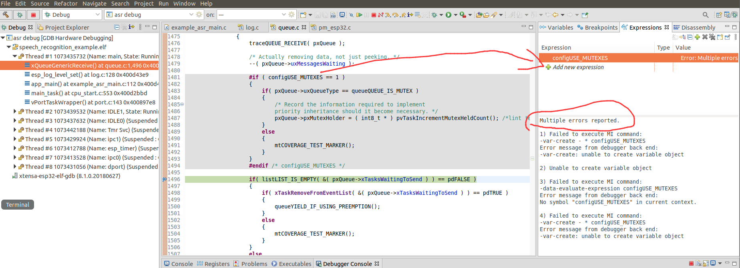Open the Variables view tab
The image size is (740, 268).
pos(556,27)
